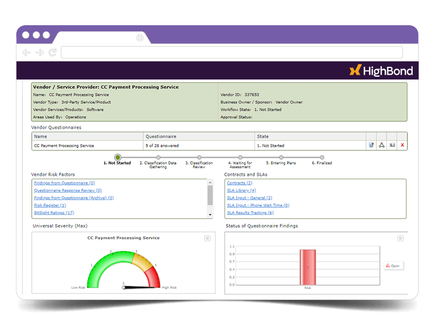Select workflow step 3. Classification Review
439x329 pixels.
point(199,157)
